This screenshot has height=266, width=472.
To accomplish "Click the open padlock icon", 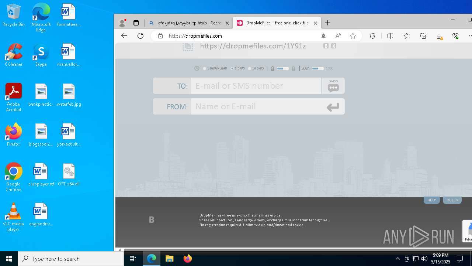I will coord(273,68).
